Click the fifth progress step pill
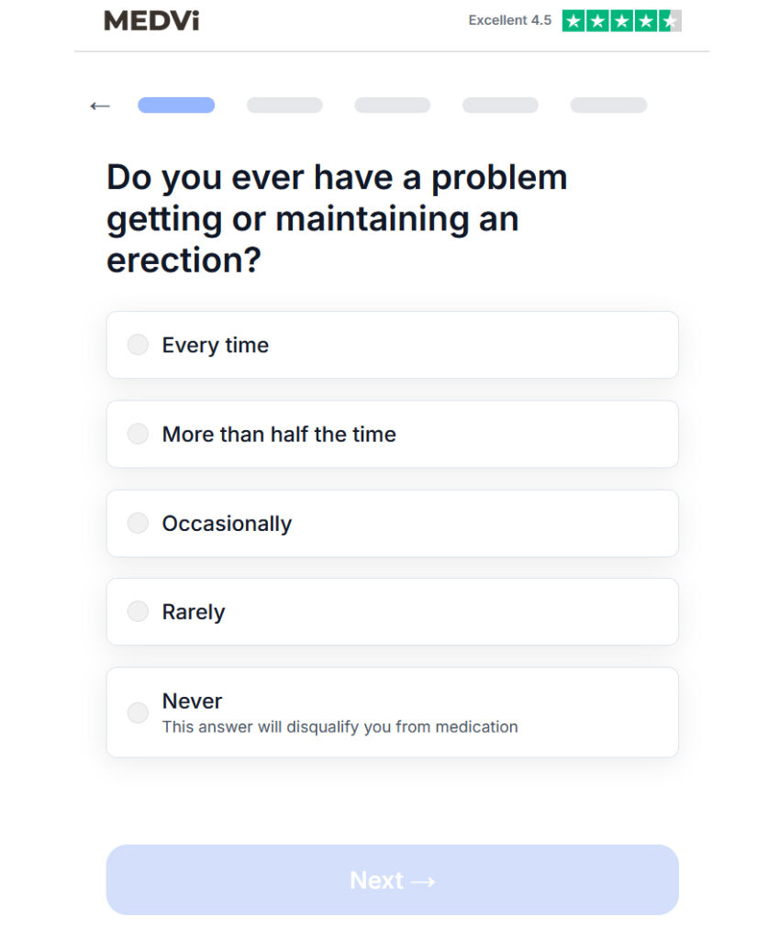Viewport: 779px width, 939px height. (x=609, y=105)
